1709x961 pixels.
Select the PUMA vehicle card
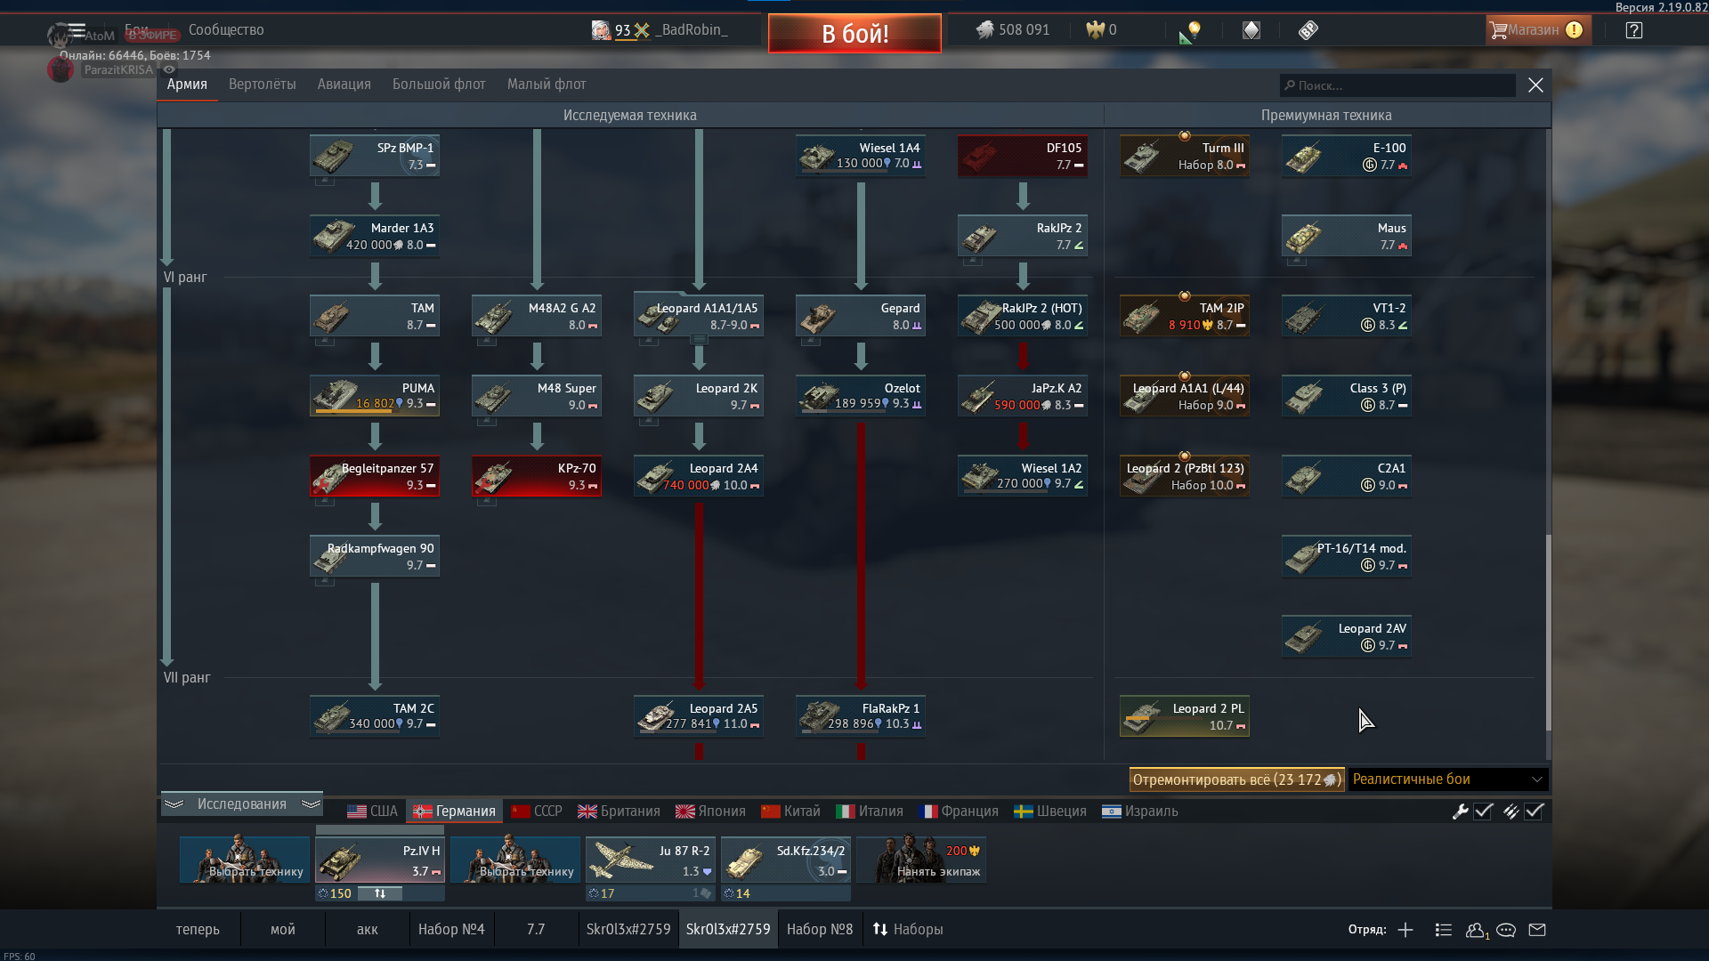point(375,396)
